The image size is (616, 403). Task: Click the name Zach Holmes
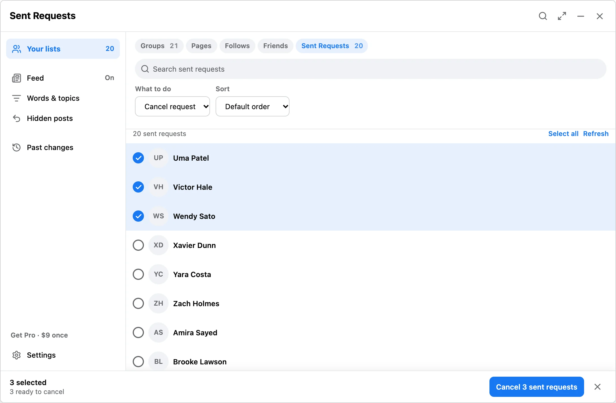click(x=196, y=304)
